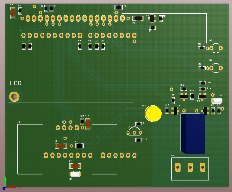This screenshot has width=232, height=192.
Task: Select the white diode D1
Action: pos(75,174)
